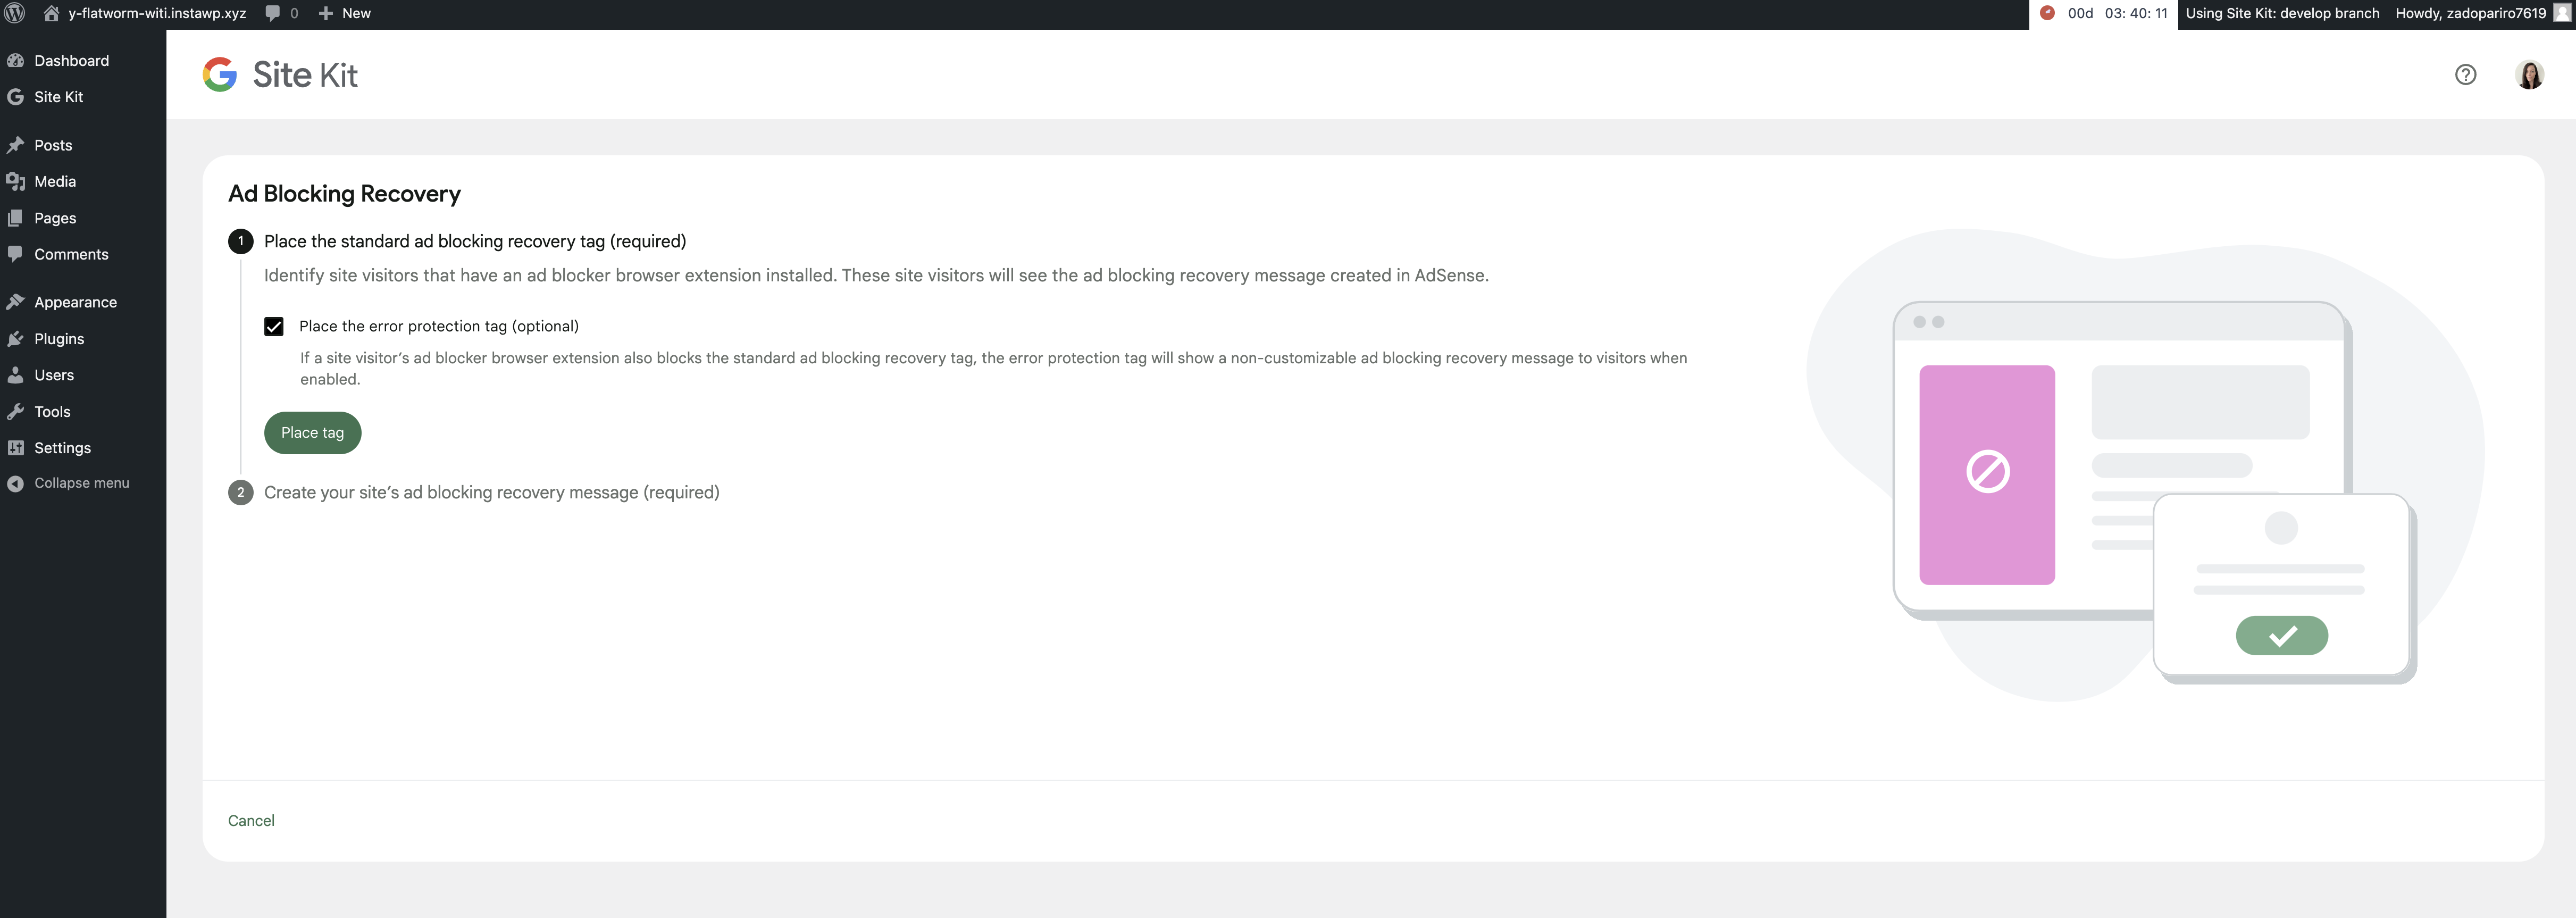Cancel the Ad Blocking Recovery setup
The height and width of the screenshot is (918, 2576).
coord(250,819)
